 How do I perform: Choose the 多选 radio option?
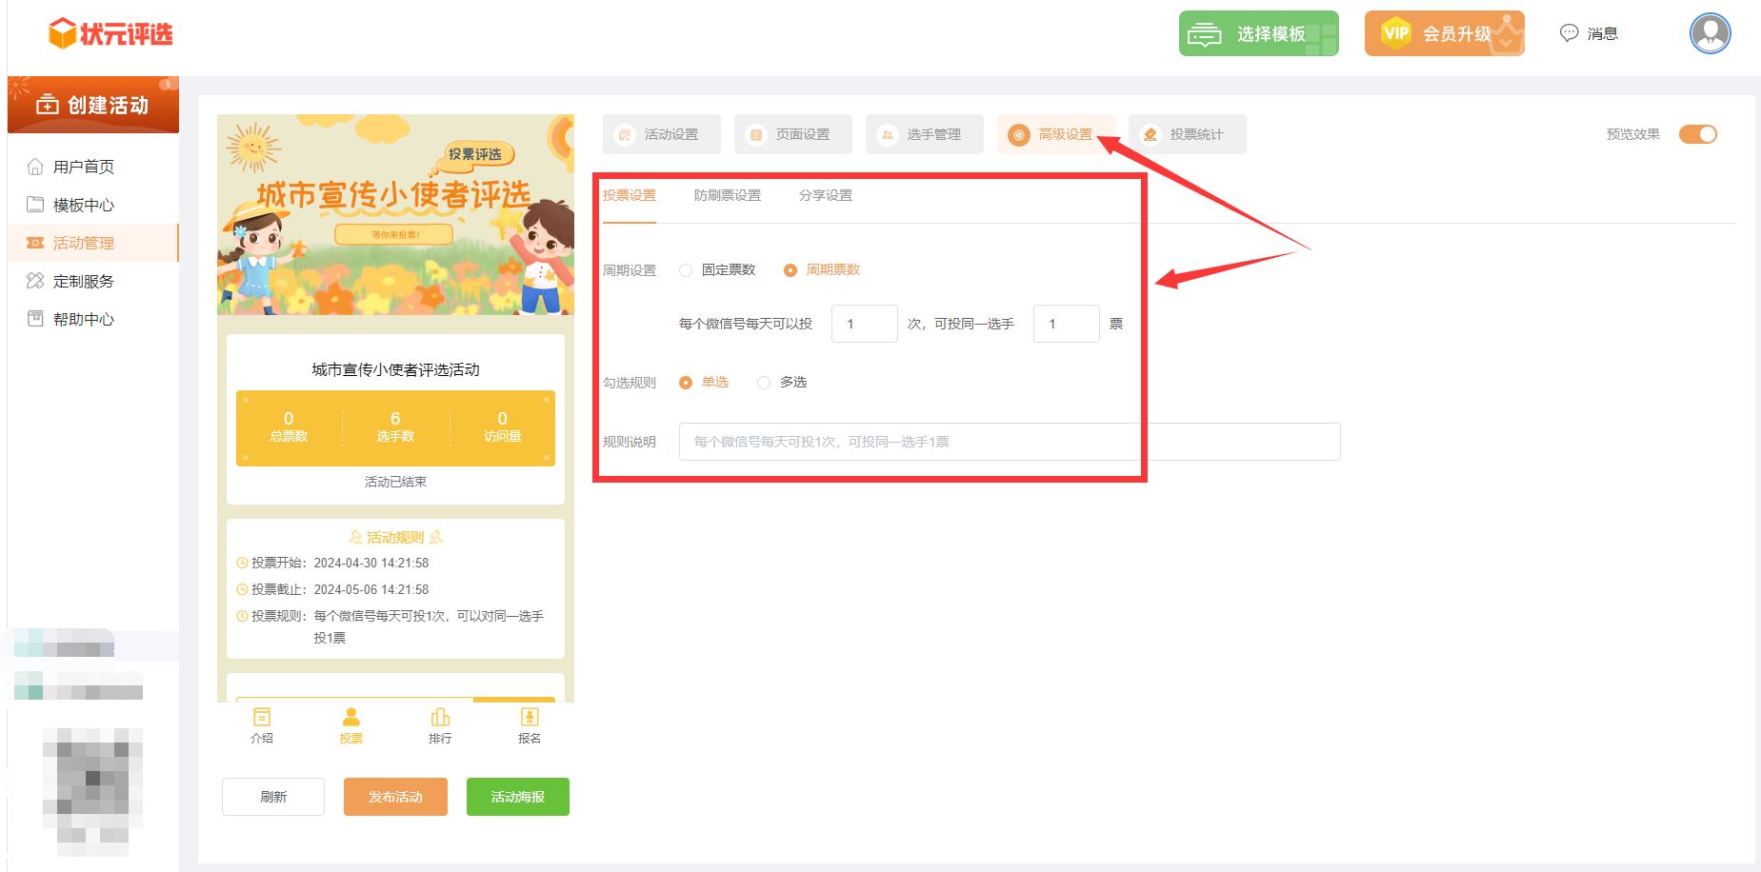point(764,383)
